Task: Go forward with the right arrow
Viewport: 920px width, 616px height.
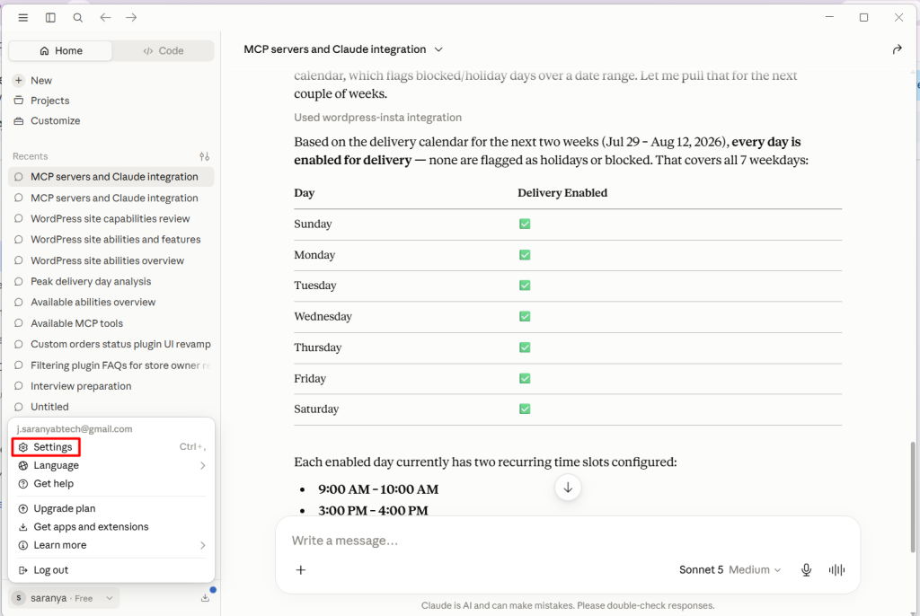Action: (131, 18)
